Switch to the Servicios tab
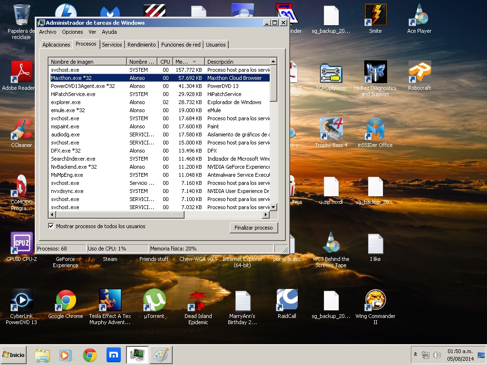The image size is (487, 365). (112, 45)
